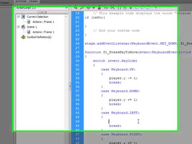Viewport: 192px width, 144px height.
Task: Click the '// This example code displays' comment
Action: [x=142, y=13]
